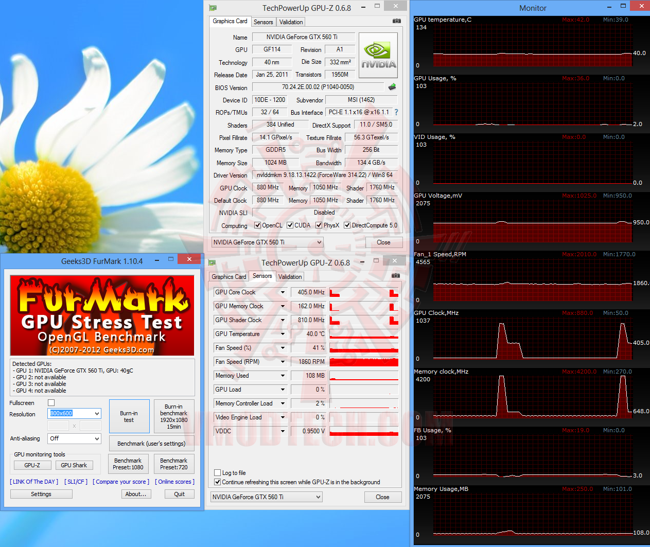Image resolution: width=650 pixels, height=547 pixels.
Task: Open FurMark Settings
Action: click(41, 494)
